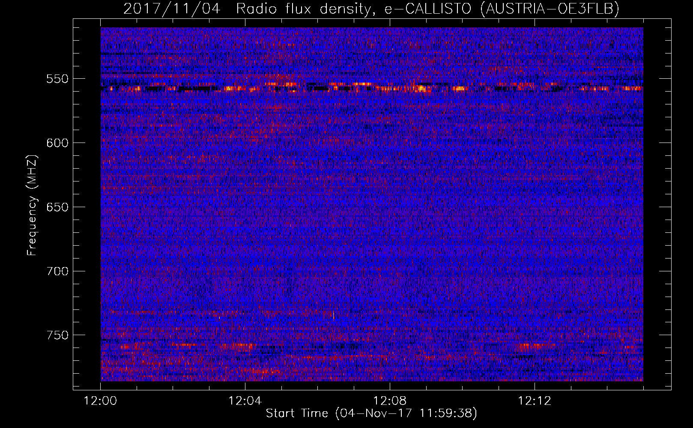Click the 12:00 time tick label

[x=101, y=401]
